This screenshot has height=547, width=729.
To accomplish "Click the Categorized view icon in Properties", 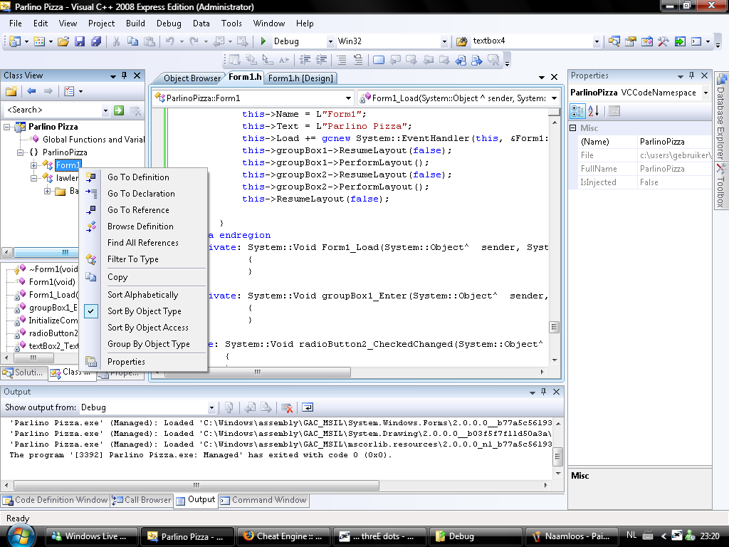I will point(578,110).
